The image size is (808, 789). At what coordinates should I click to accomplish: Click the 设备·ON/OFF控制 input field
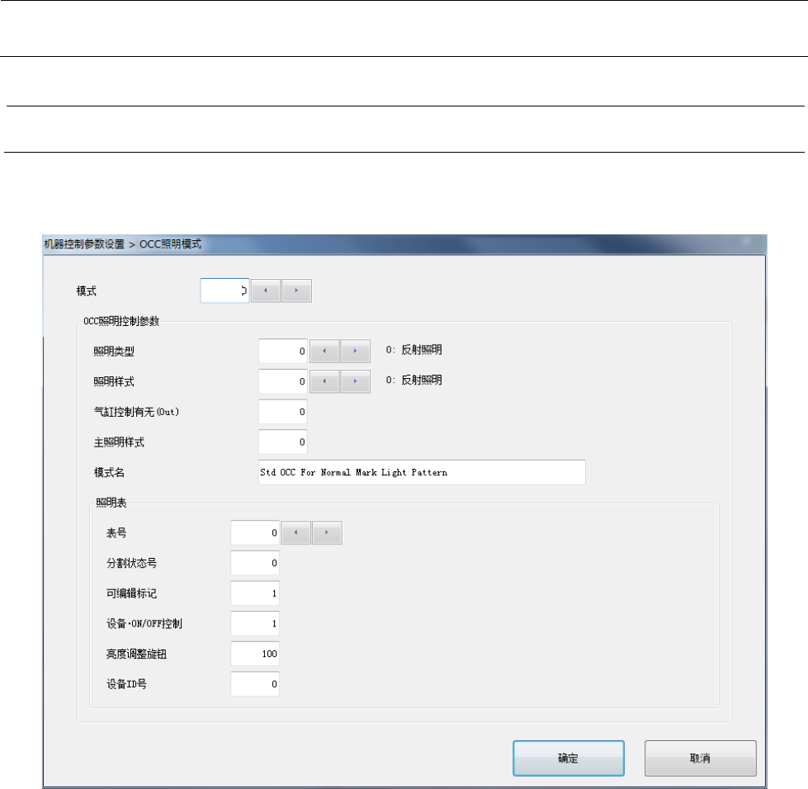click(255, 624)
